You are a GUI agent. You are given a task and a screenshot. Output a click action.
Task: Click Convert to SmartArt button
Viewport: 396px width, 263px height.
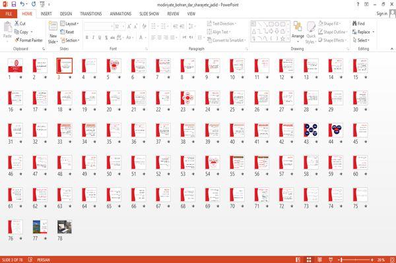pos(226,40)
